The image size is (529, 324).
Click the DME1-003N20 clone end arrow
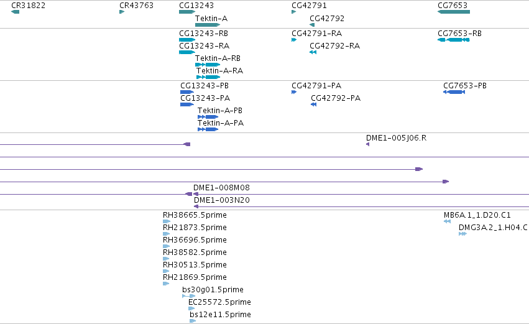[x=196, y=206]
